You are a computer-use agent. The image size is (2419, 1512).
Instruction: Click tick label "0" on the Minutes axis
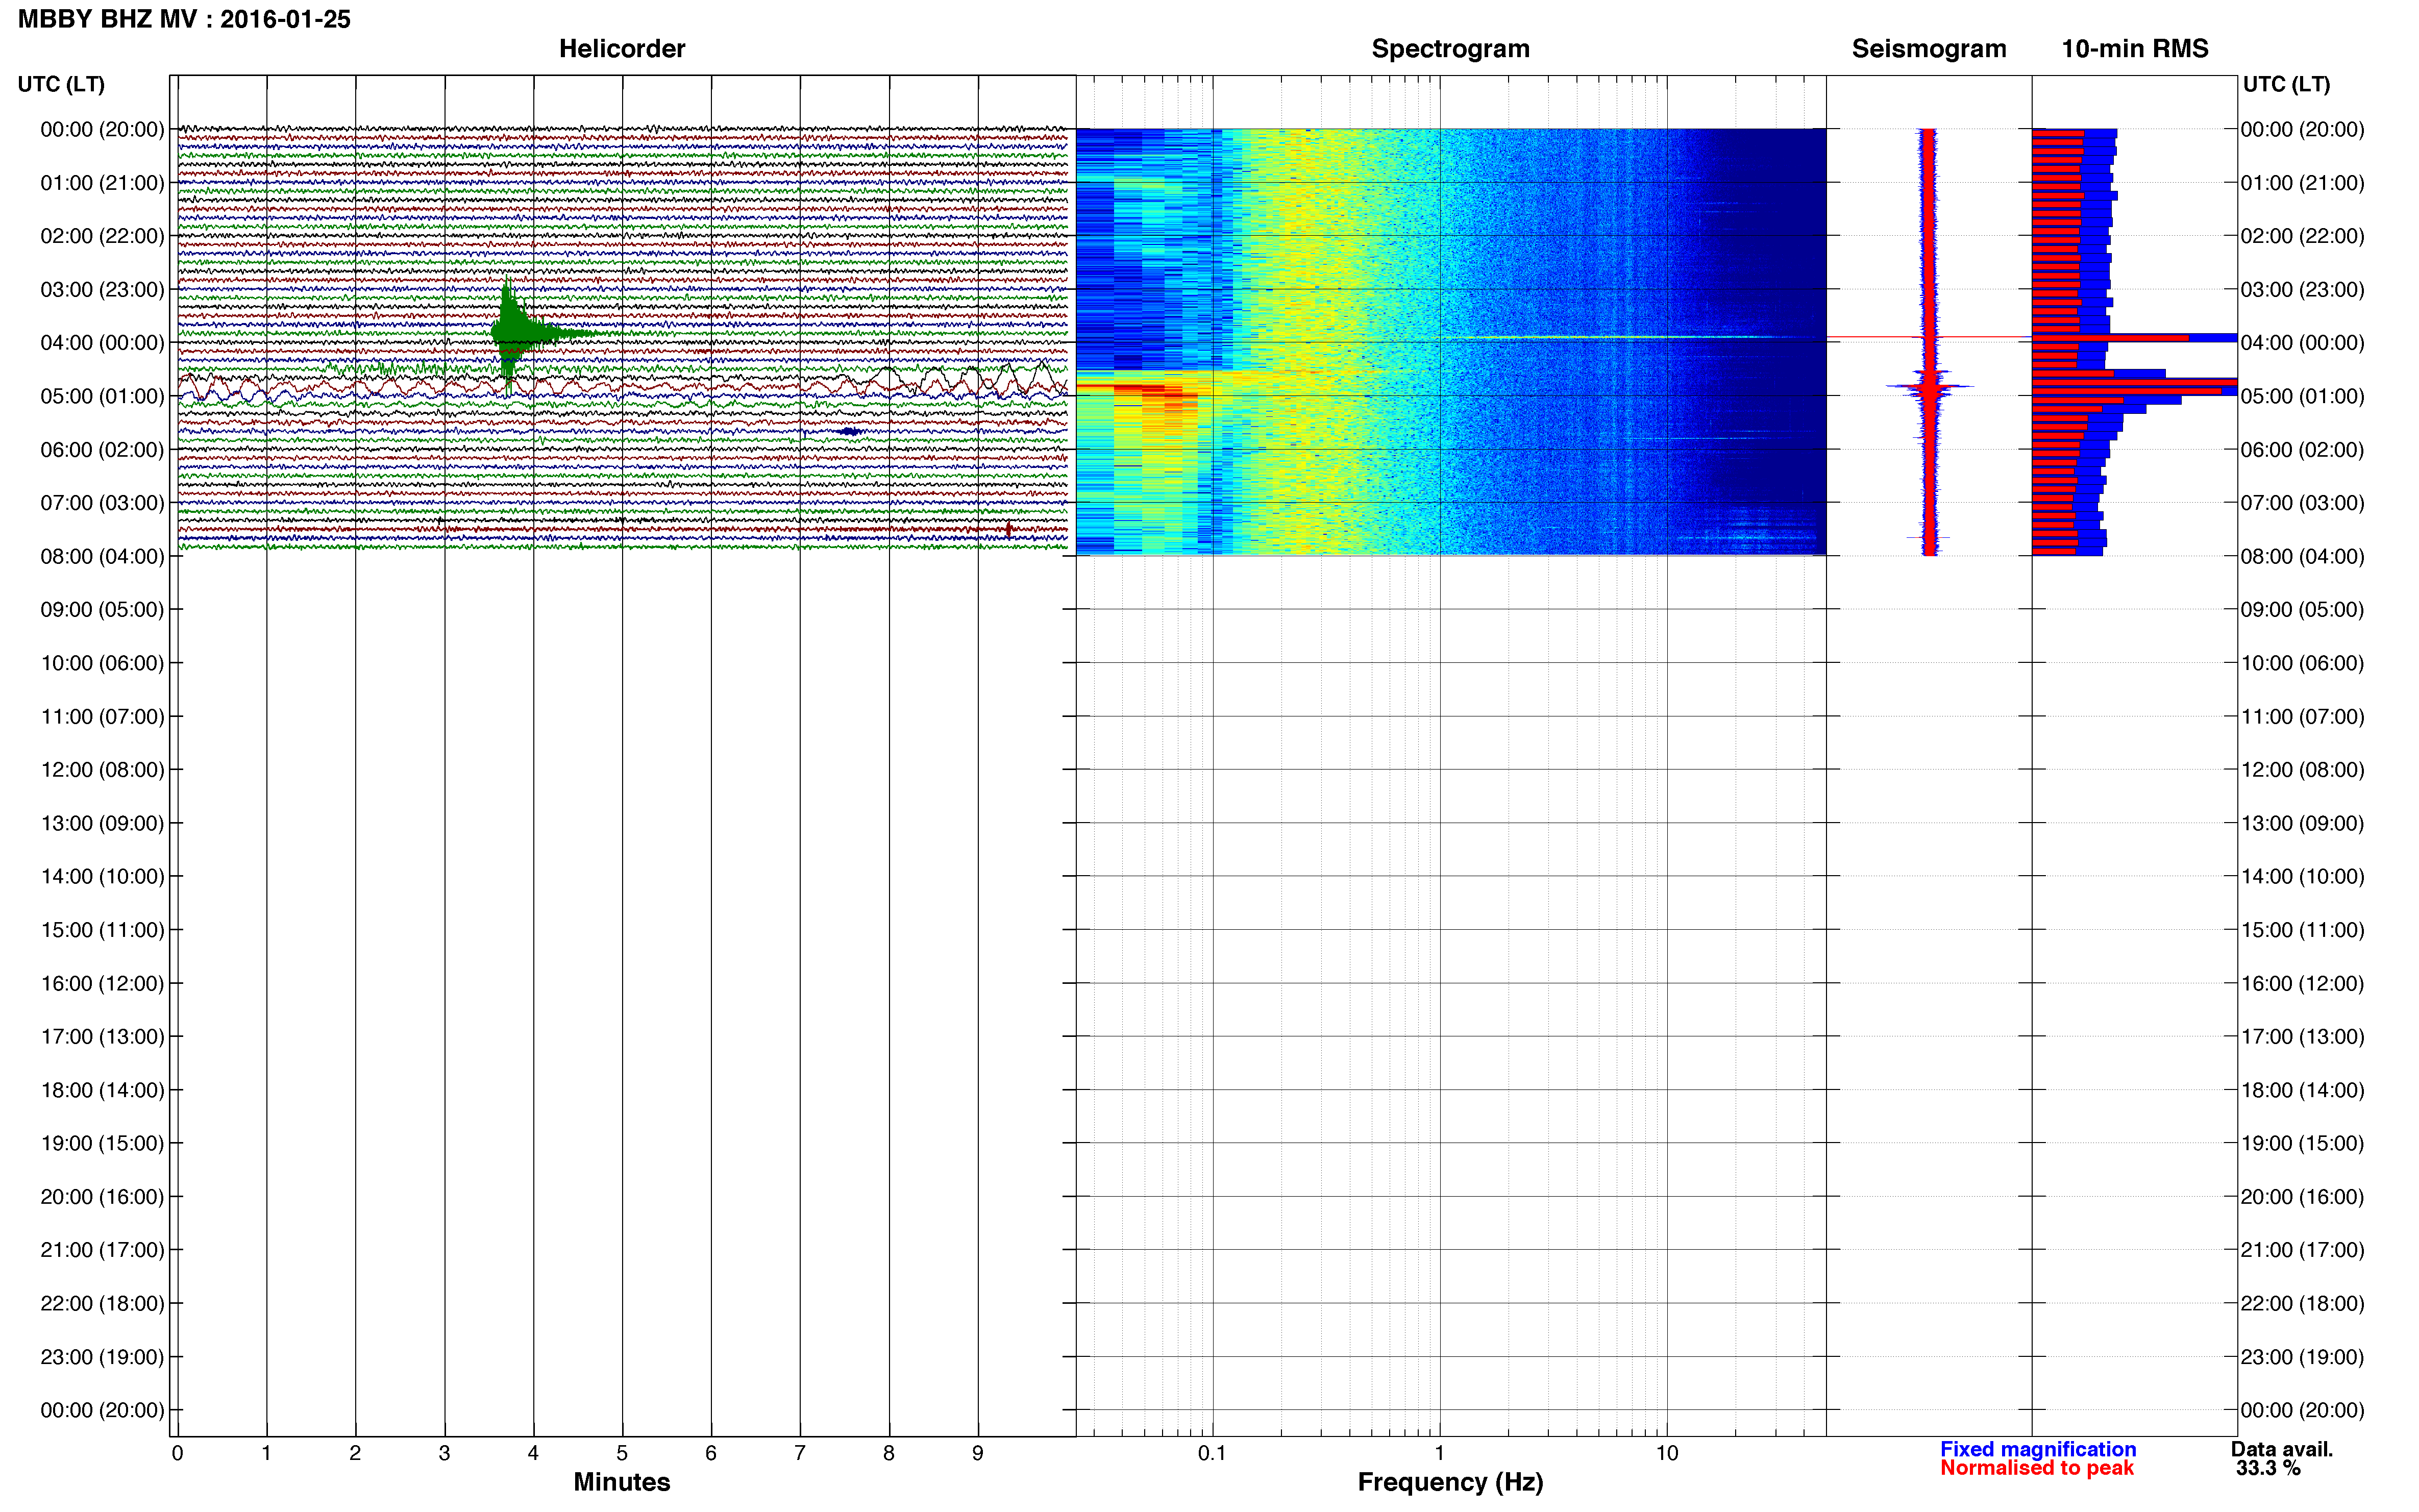pos(177,1453)
